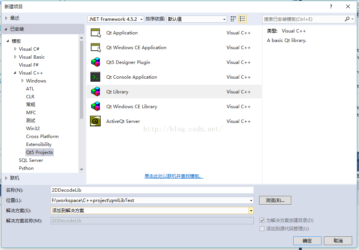Switch to small icons grid view
359x250 pixels.
coord(233,19)
